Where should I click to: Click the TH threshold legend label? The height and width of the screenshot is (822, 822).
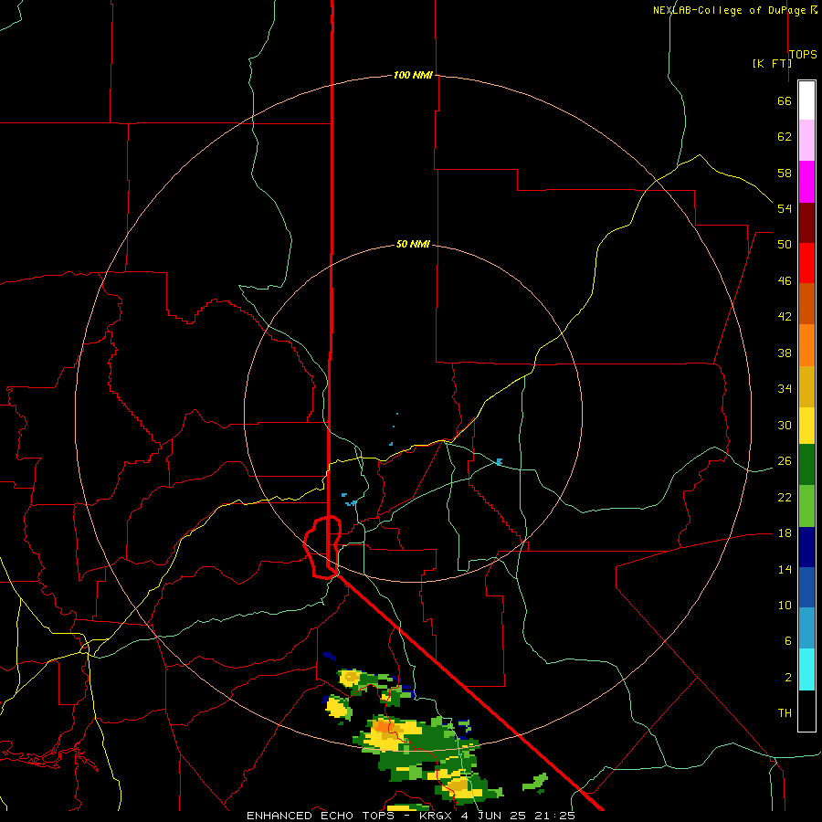[x=785, y=713]
